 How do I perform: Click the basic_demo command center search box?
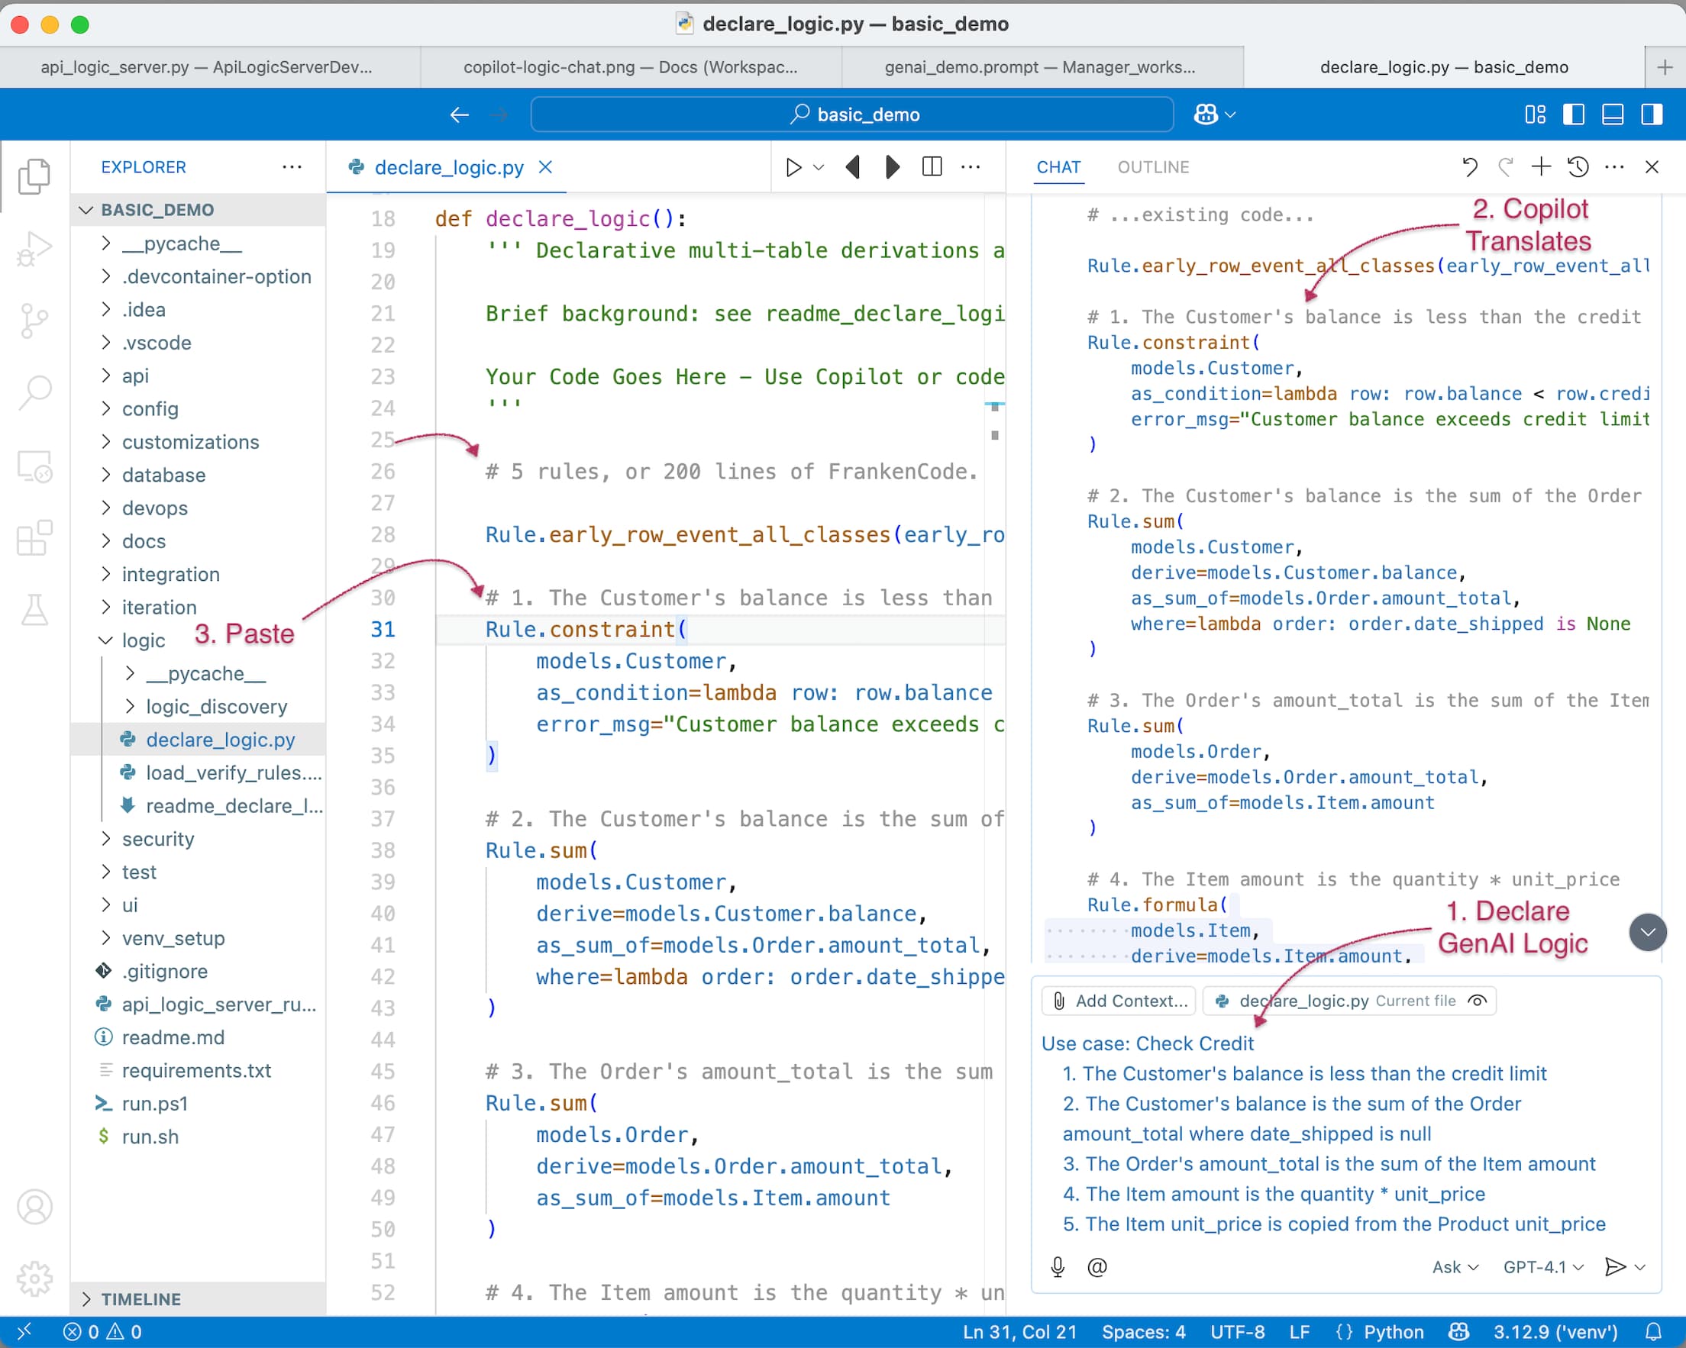click(851, 114)
